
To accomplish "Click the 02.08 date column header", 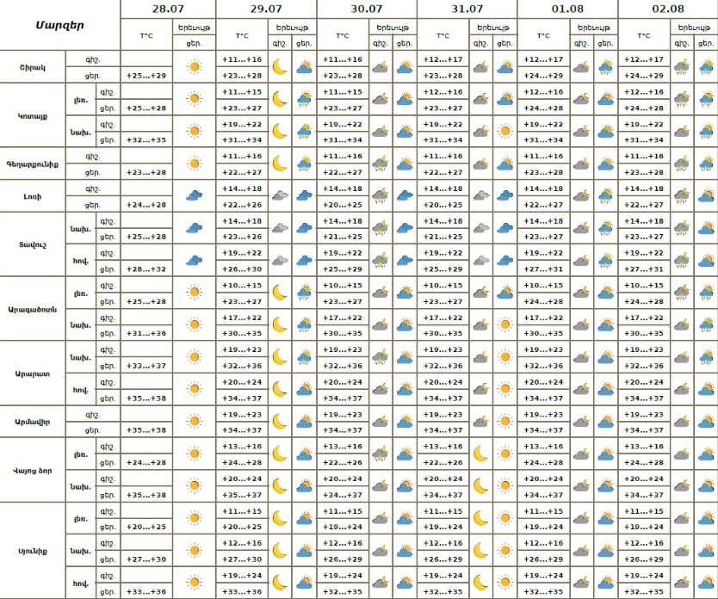I will click(x=667, y=9).
